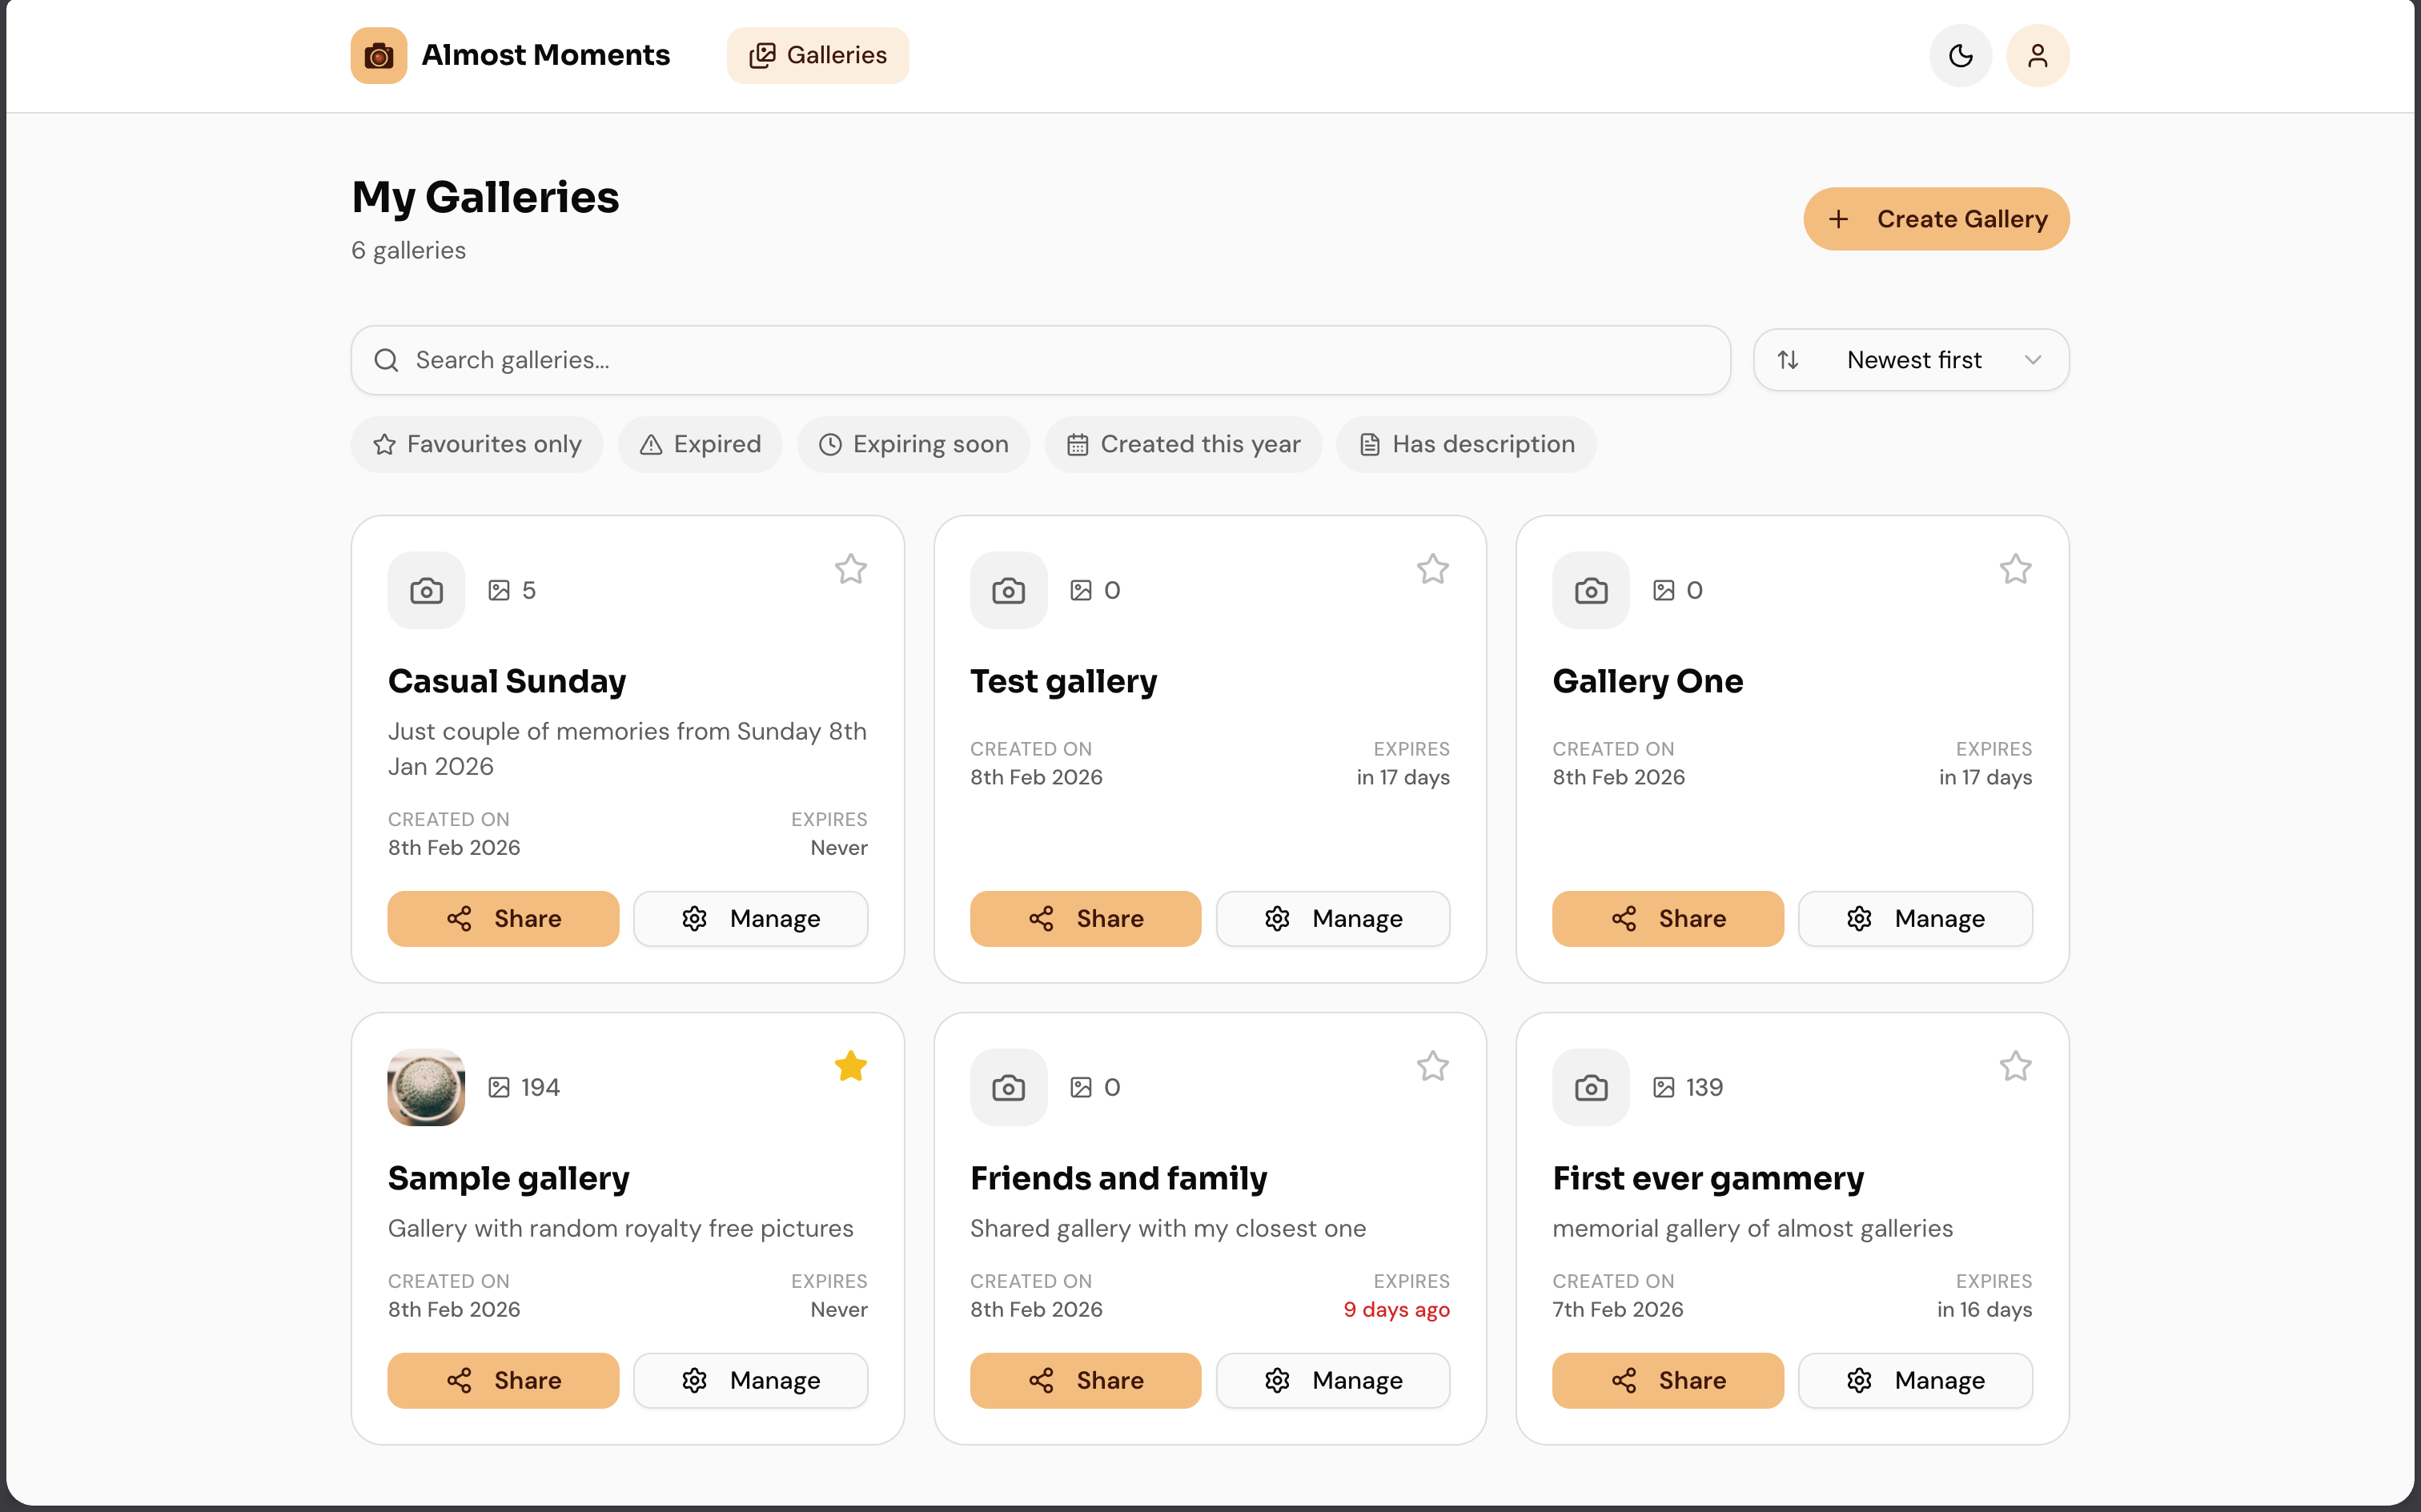
Task: Click the search magnifier icon in the search bar
Action: click(x=387, y=360)
